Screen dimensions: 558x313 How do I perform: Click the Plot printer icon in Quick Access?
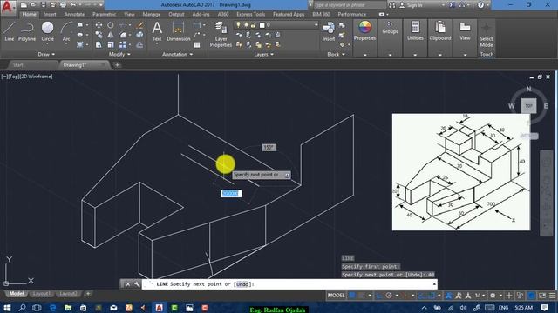pos(63,5)
